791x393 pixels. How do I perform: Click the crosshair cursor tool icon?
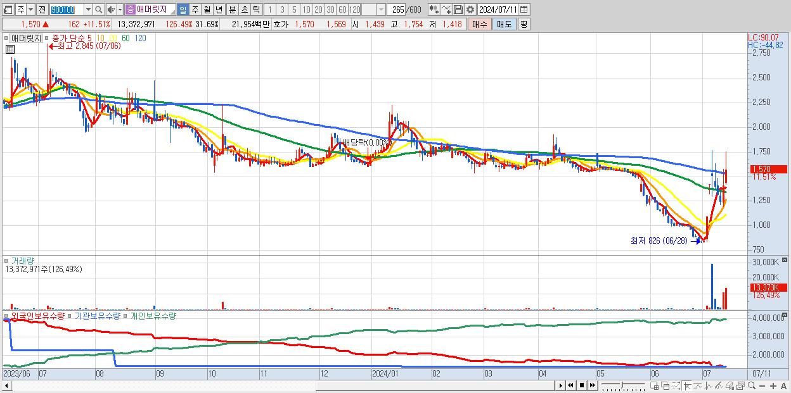[x=688, y=386]
